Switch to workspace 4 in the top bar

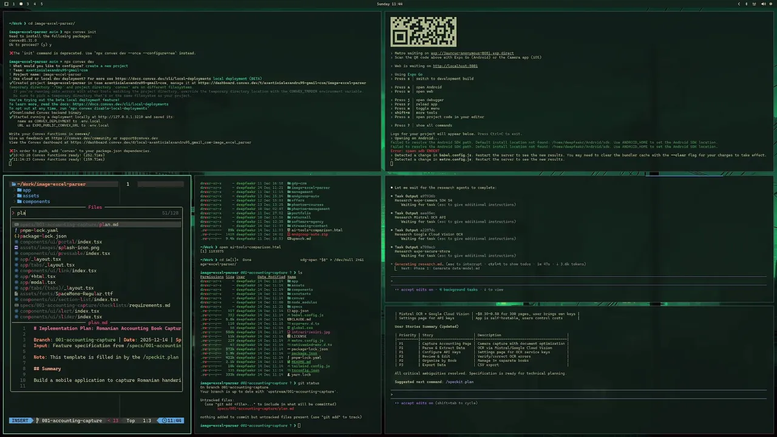click(x=35, y=4)
